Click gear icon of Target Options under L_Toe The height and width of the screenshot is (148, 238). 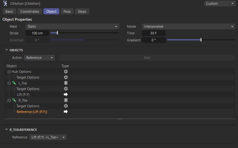click(66, 89)
